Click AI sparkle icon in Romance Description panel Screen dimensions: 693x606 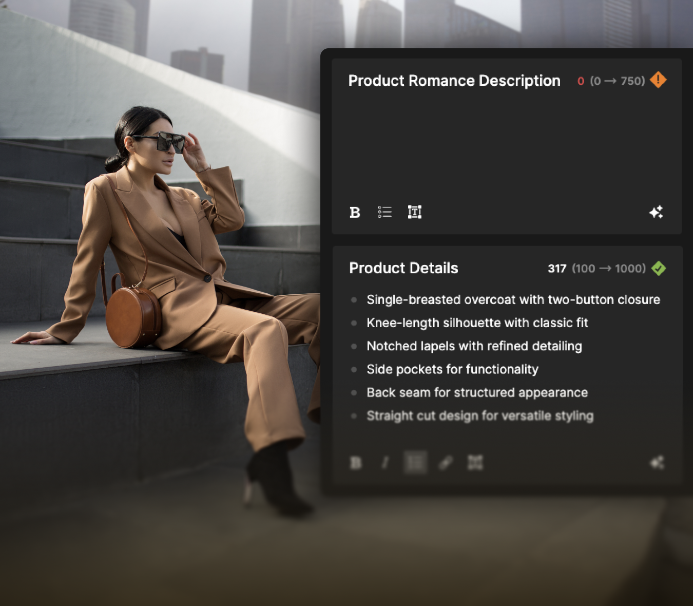pos(656,212)
